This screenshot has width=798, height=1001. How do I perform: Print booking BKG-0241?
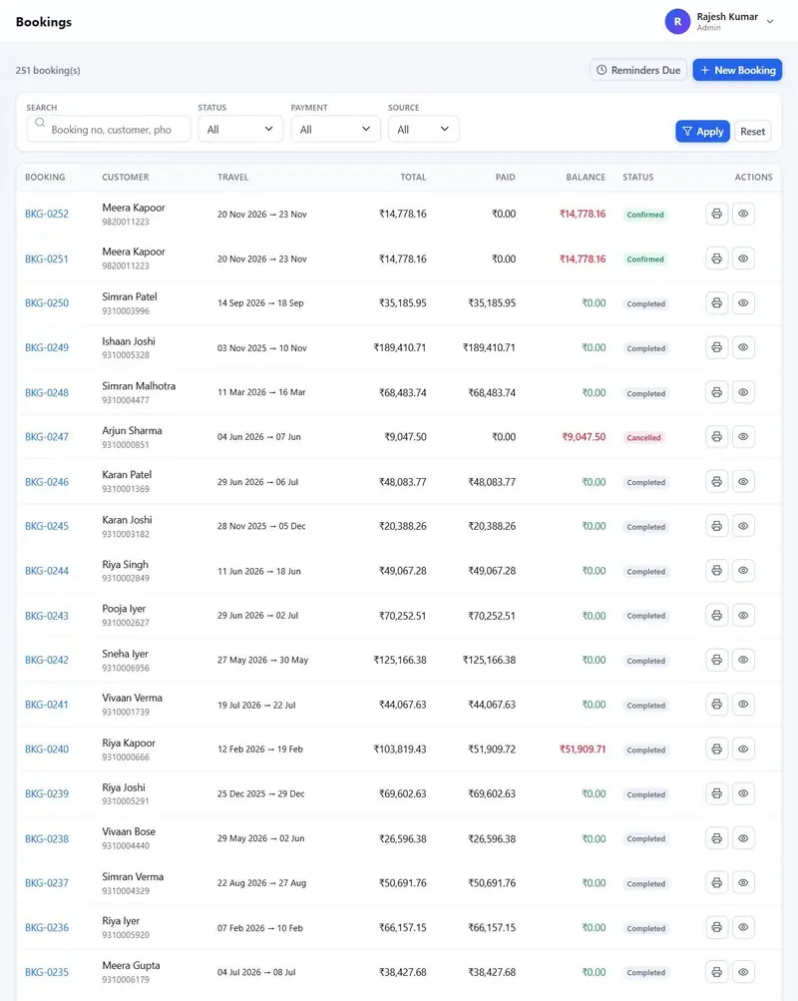click(x=716, y=705)
